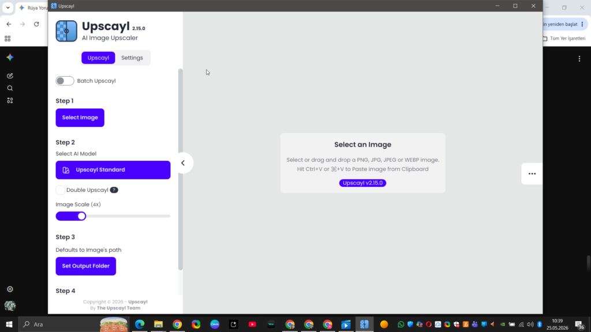Click the Upscayl sidebar vertical scrollbar
Screen dimensions: 591x332
(181, 169)
